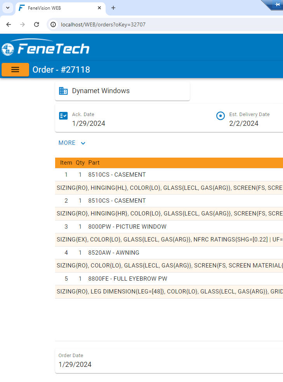Viewport: 283px width, 382px height.
Task: Click the building icon beside Dynamet Windows
Action: point(63,91)
